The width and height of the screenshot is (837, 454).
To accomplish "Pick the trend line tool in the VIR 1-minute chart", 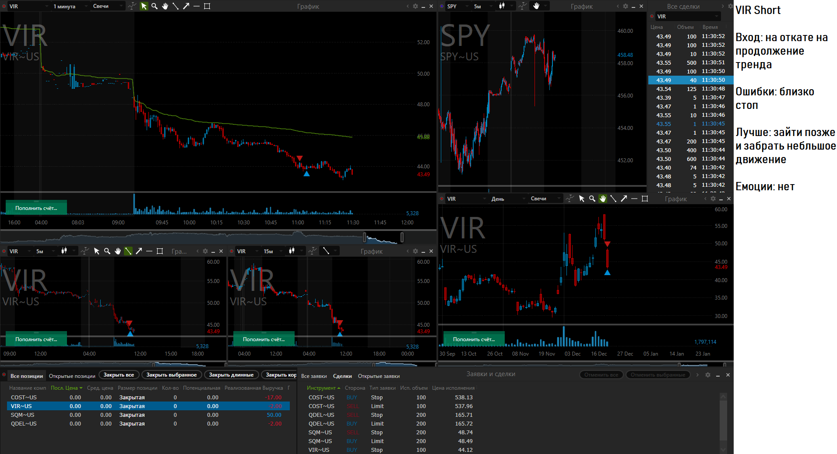I will coord(176,6).
